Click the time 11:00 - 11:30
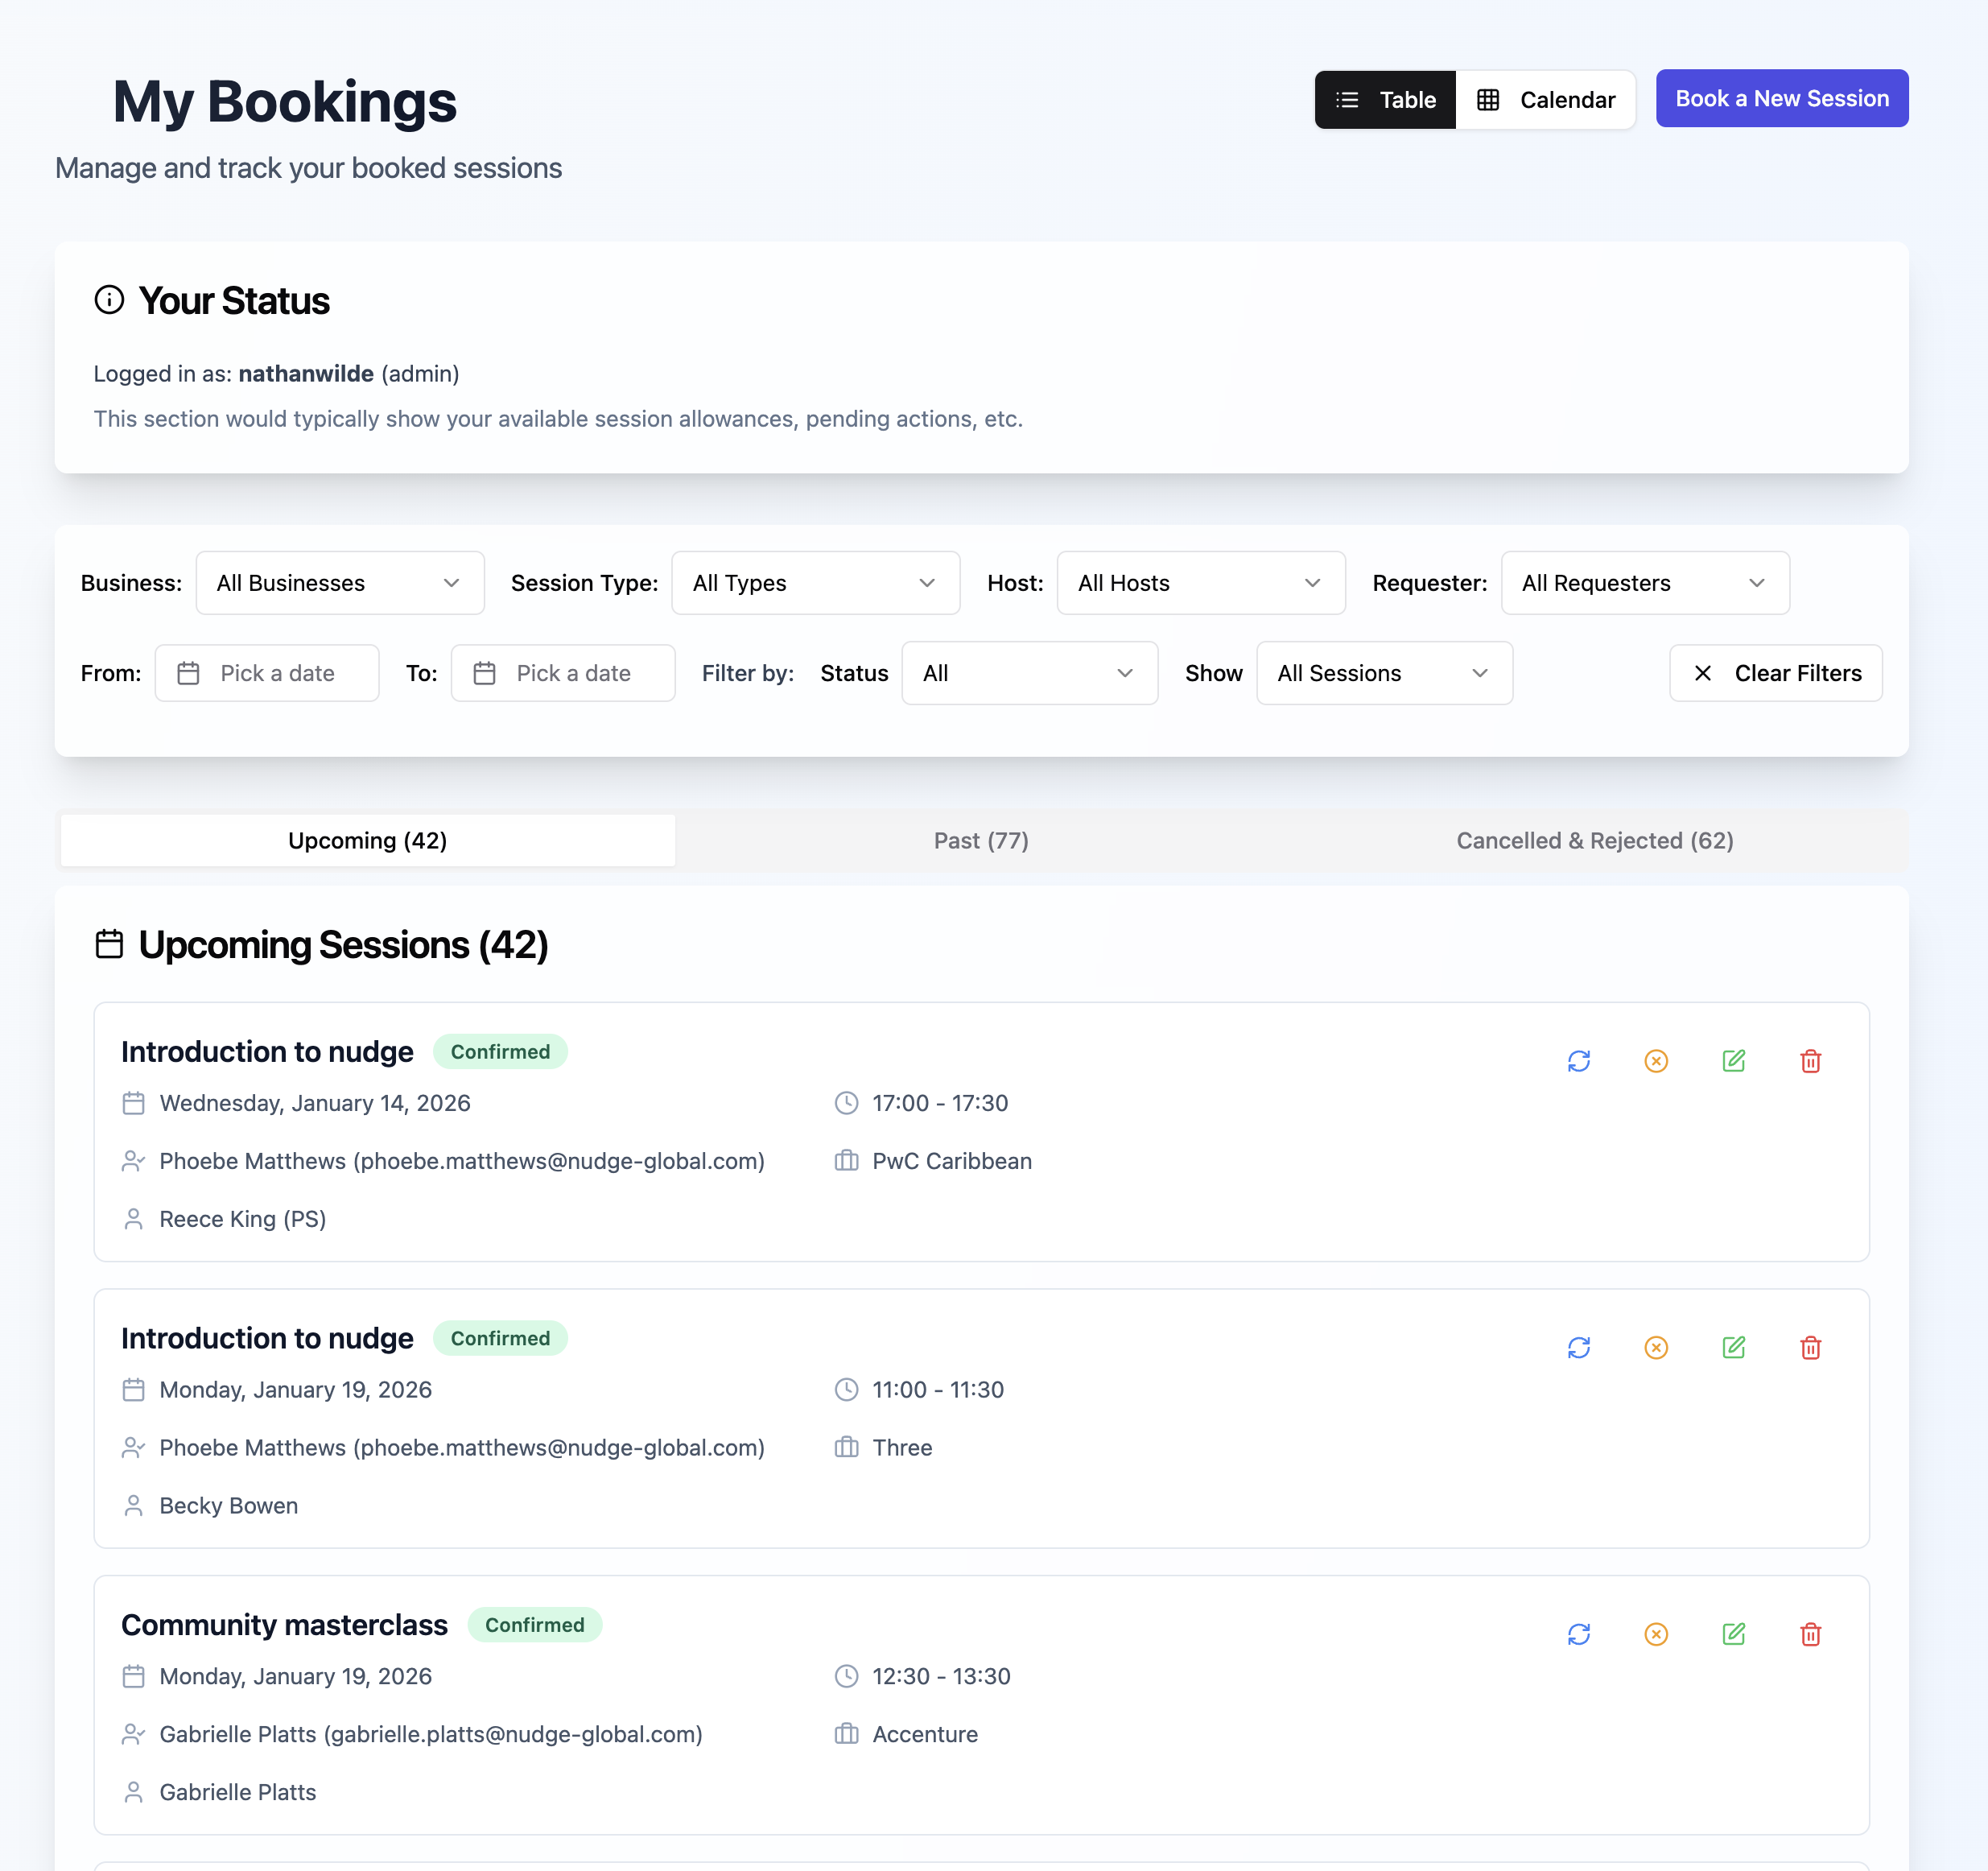 938,1390
